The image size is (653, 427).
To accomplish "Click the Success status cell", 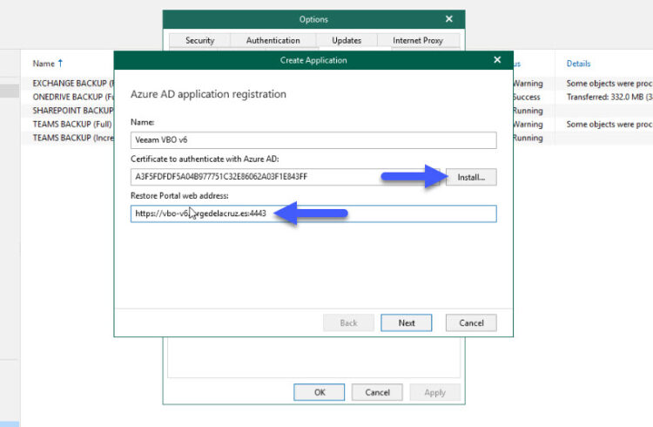I will (x=527, y=97).
